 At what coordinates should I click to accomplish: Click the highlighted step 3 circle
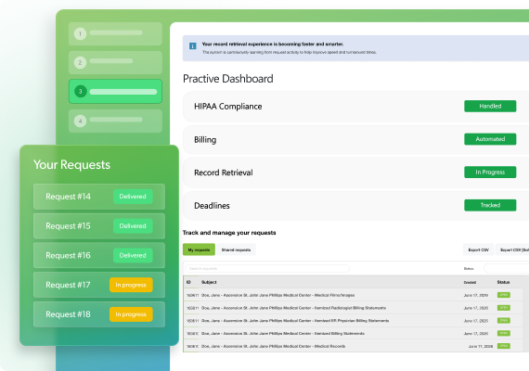tap(81, 91)
